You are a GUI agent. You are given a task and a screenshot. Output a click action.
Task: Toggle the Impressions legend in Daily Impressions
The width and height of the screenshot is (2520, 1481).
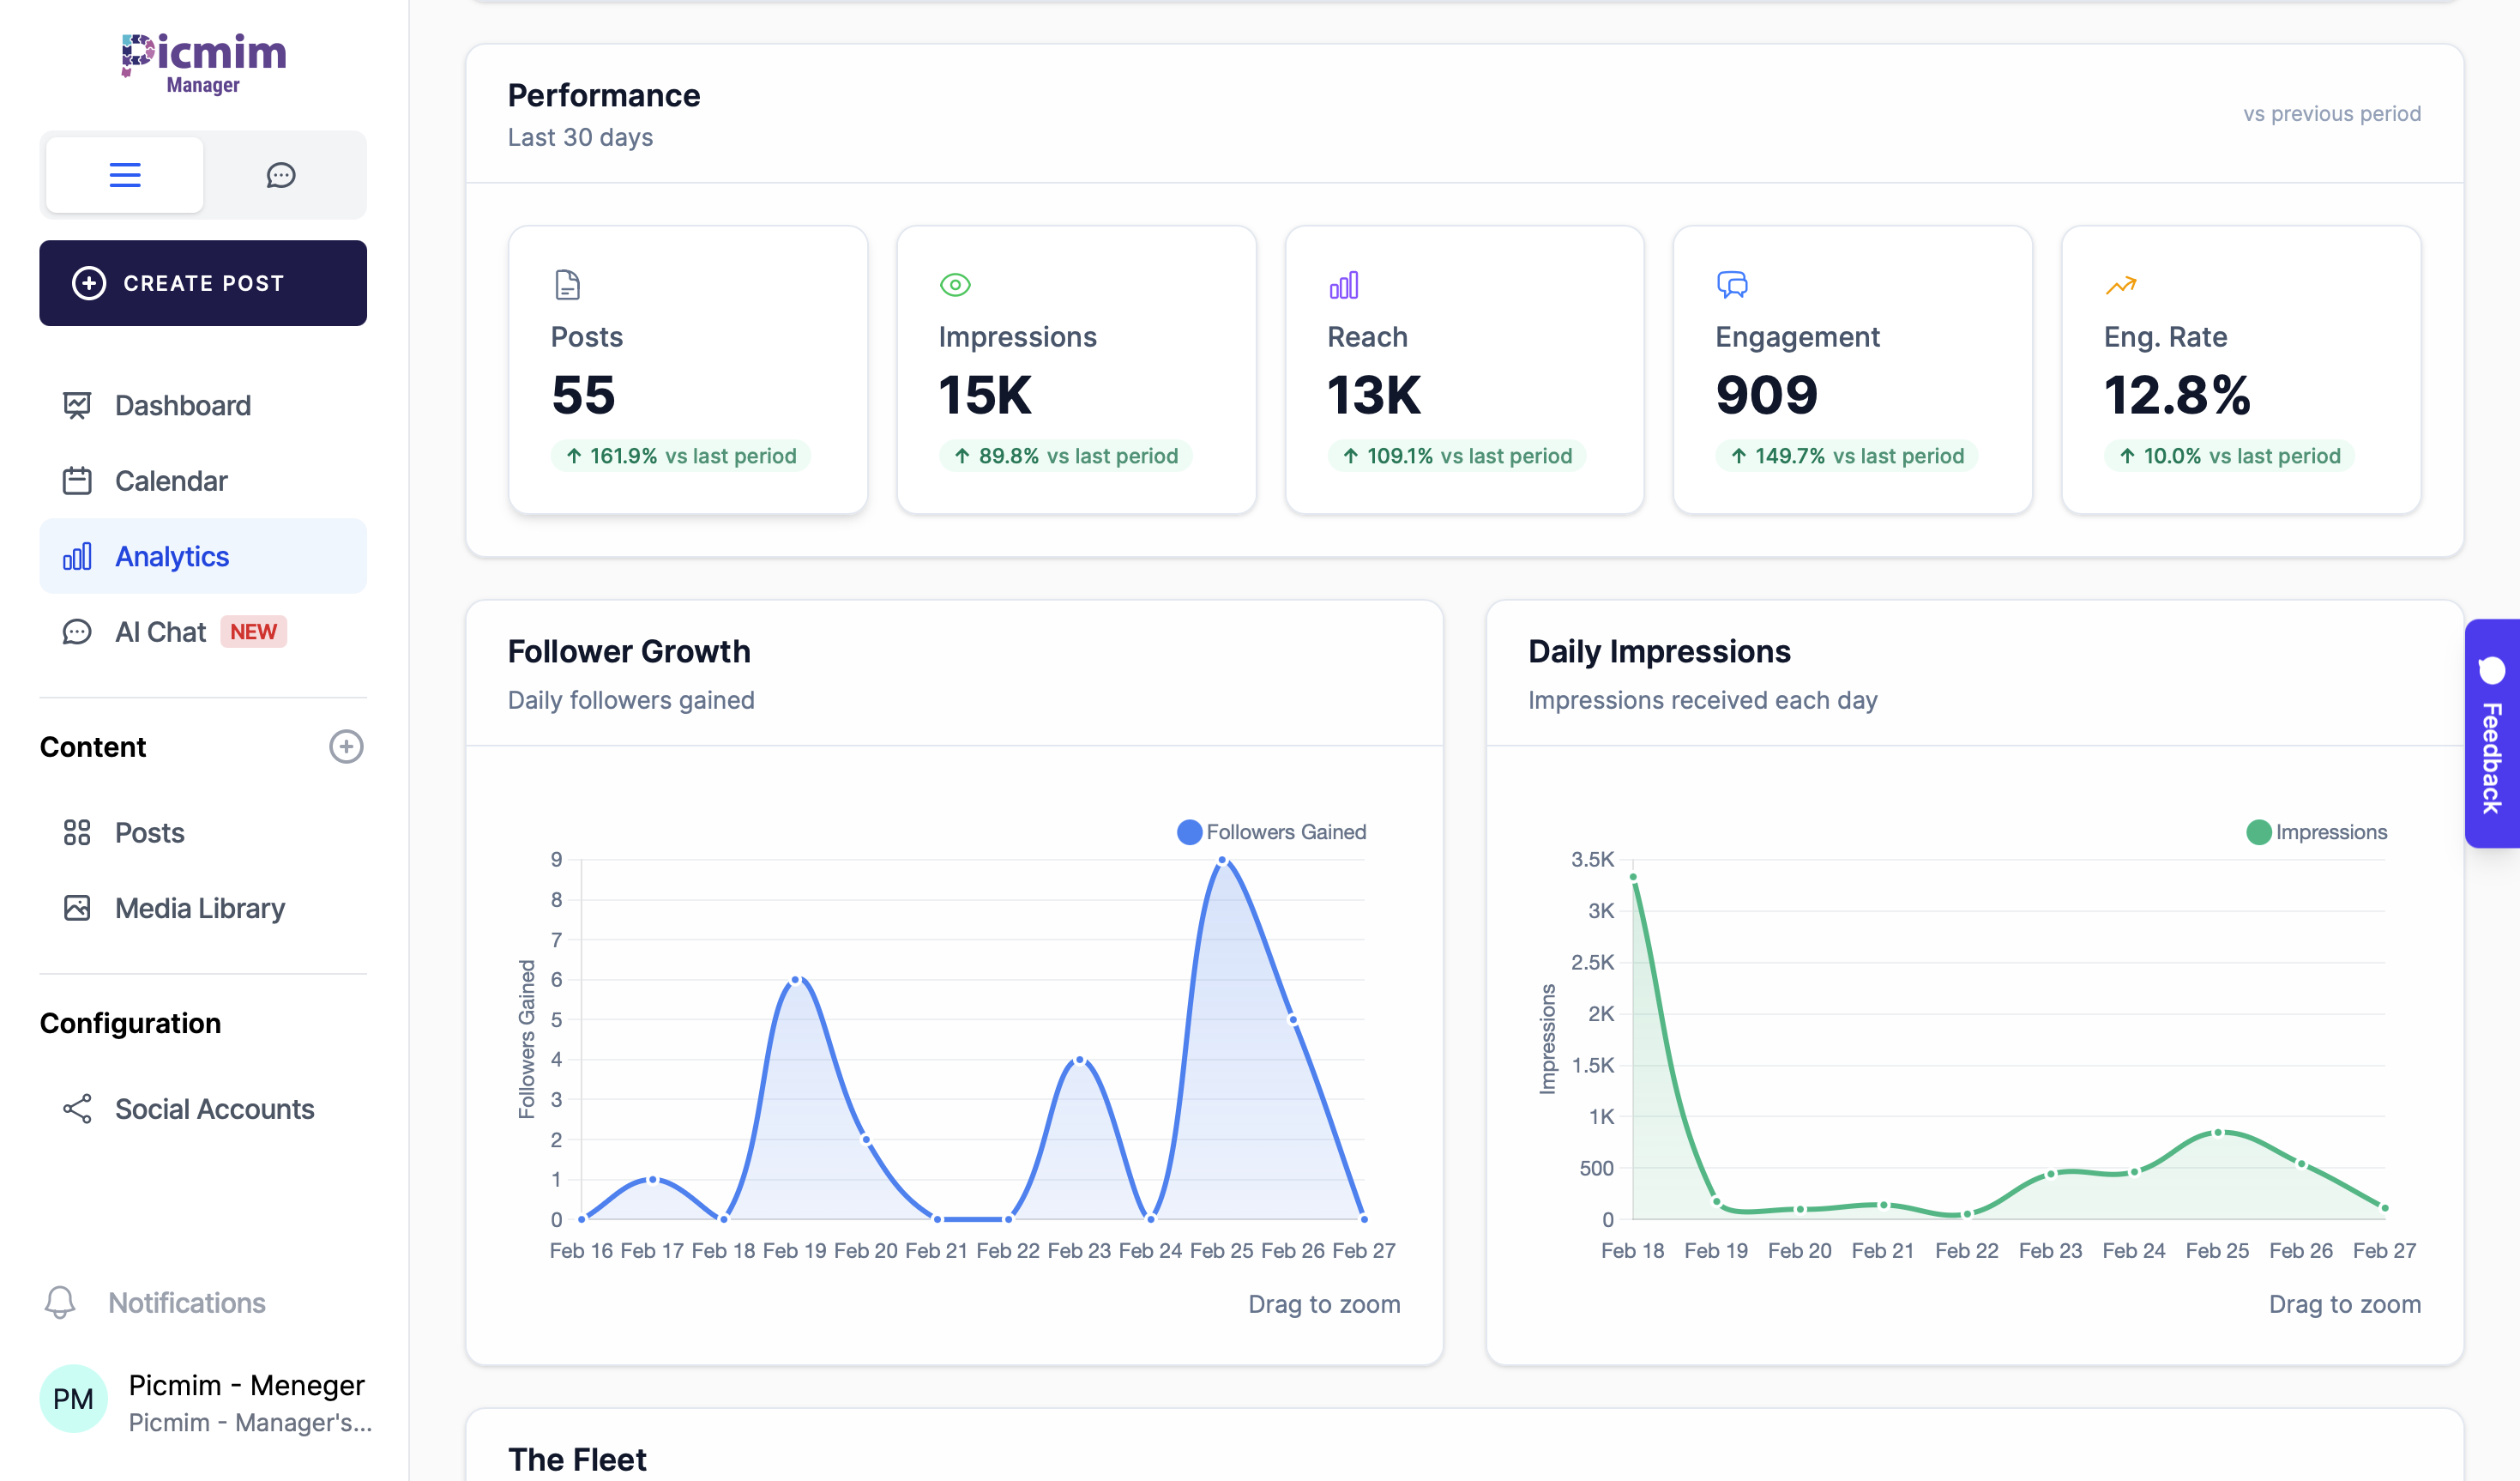[x=2316, y=831]
